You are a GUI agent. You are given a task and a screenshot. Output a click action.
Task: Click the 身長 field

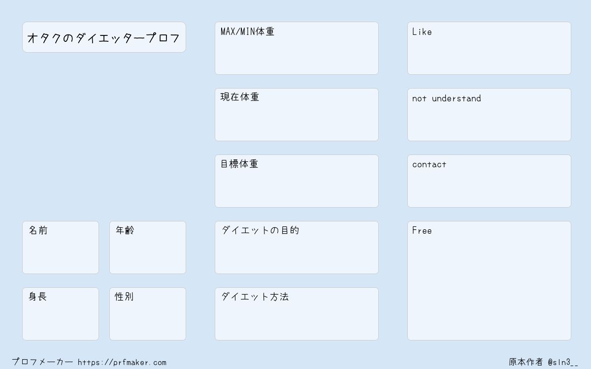(x=61, y=314)
